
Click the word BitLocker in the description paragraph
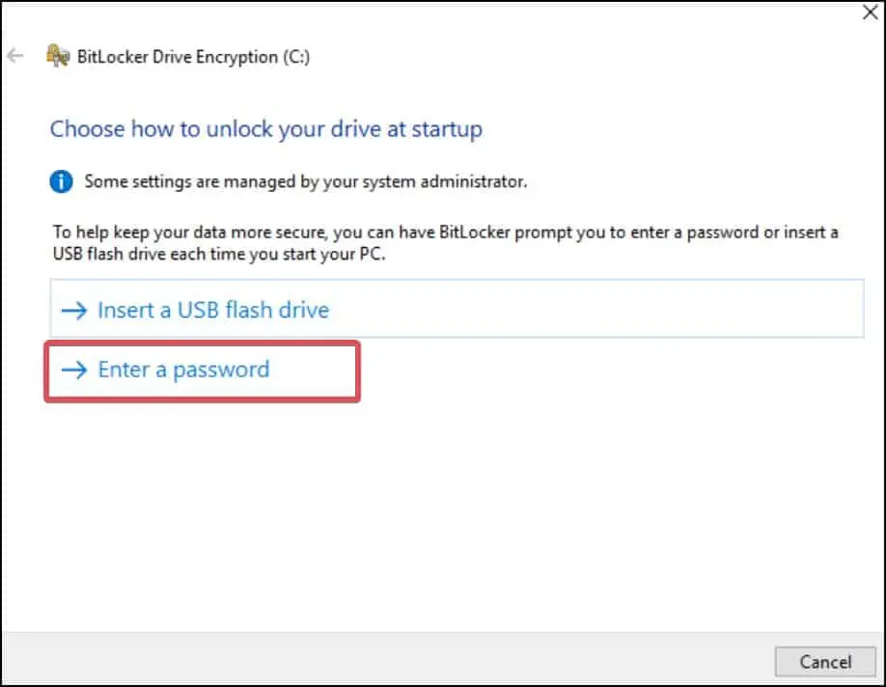tap(475, 233)
